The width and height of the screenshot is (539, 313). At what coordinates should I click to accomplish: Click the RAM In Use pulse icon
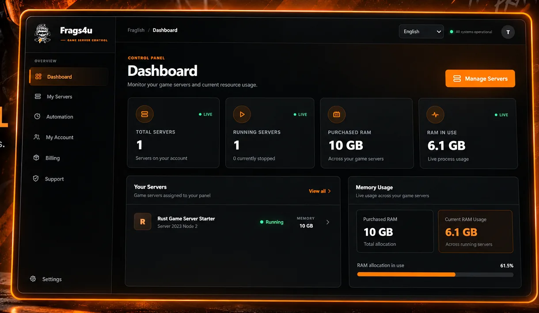(x=435, y=115)
